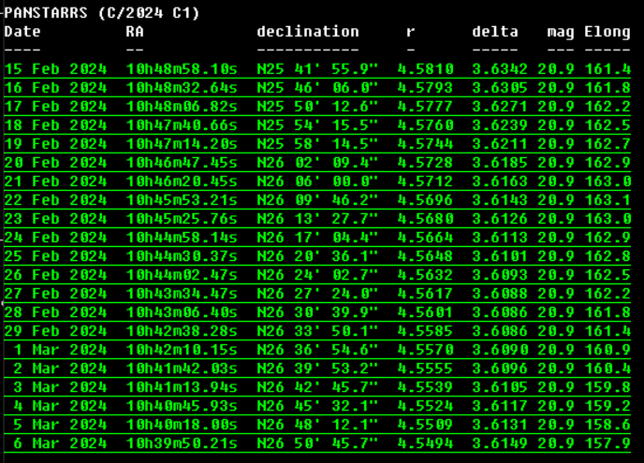Select the r column header

click(x=410, y=32)
